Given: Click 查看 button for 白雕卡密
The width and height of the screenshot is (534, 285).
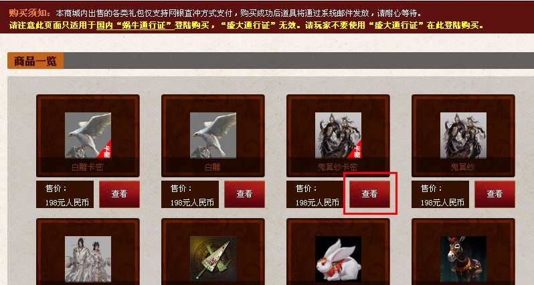Looking at the screenshot, I should point(119,194).
